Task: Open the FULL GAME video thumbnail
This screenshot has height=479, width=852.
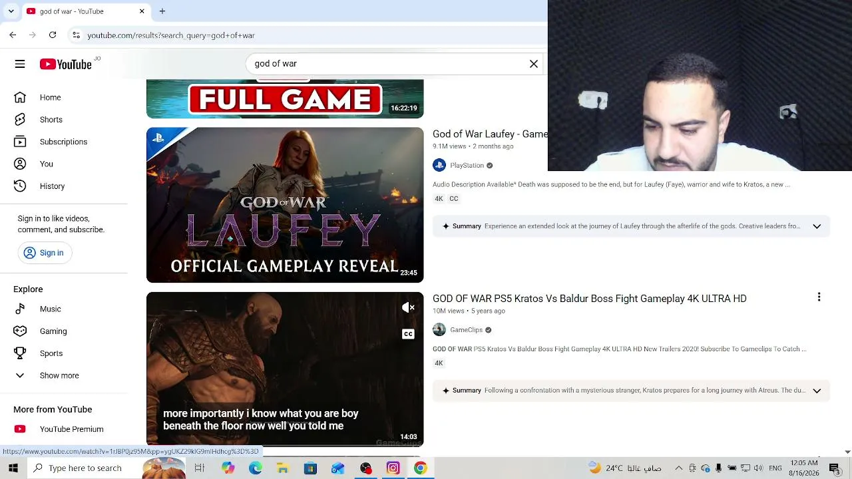Action: tap(285, 98)
